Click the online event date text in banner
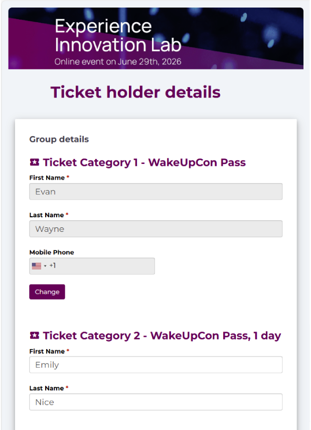The width and height of the screenshot is (311, 430). (x=118, y=62)
